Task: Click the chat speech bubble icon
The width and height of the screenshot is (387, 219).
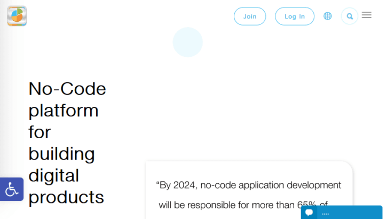Action: pyautogui.click(x=309, y=213)
